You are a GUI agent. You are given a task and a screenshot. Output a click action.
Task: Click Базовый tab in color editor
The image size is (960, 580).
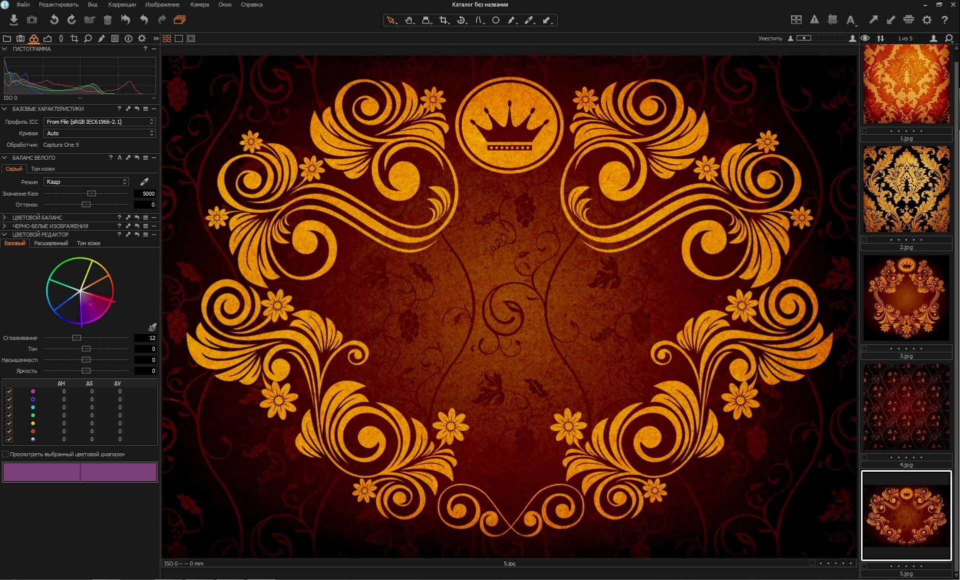14,243
